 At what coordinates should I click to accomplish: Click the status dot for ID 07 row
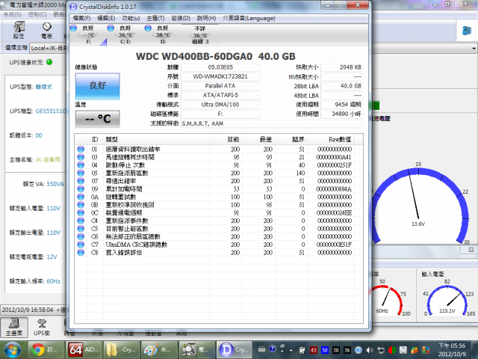[81, 181]
